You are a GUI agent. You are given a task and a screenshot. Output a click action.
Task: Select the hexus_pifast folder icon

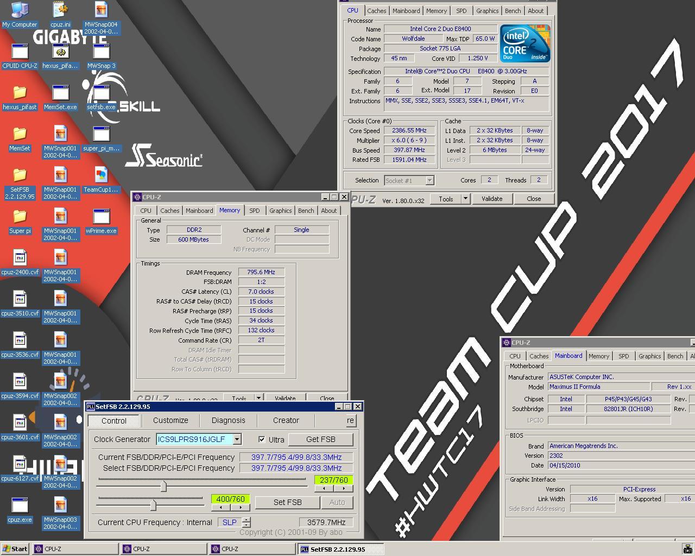(20, 97)
